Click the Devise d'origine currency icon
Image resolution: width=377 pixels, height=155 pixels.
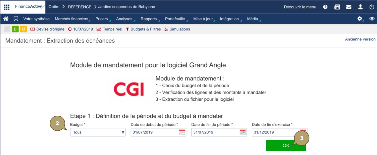[x=32, y=29]
